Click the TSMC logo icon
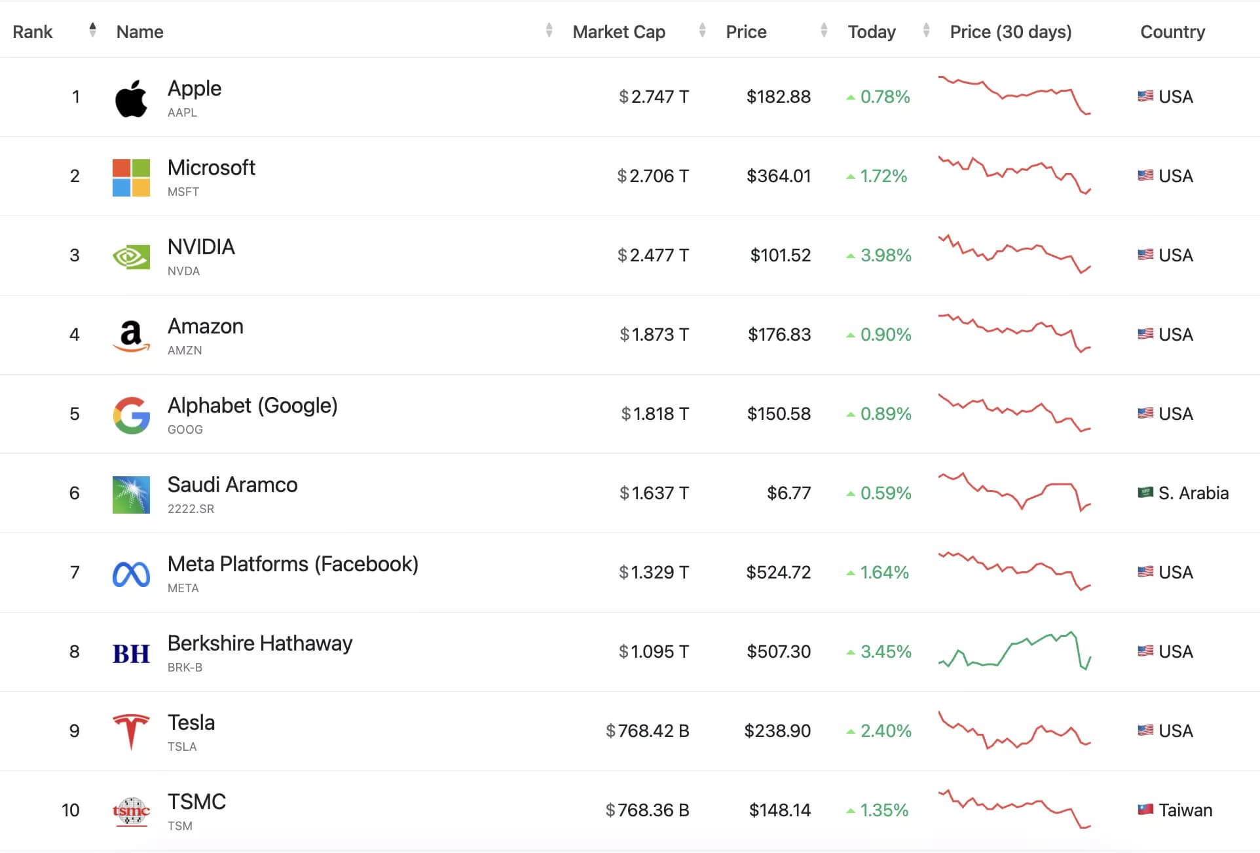 tap(131, 812)
